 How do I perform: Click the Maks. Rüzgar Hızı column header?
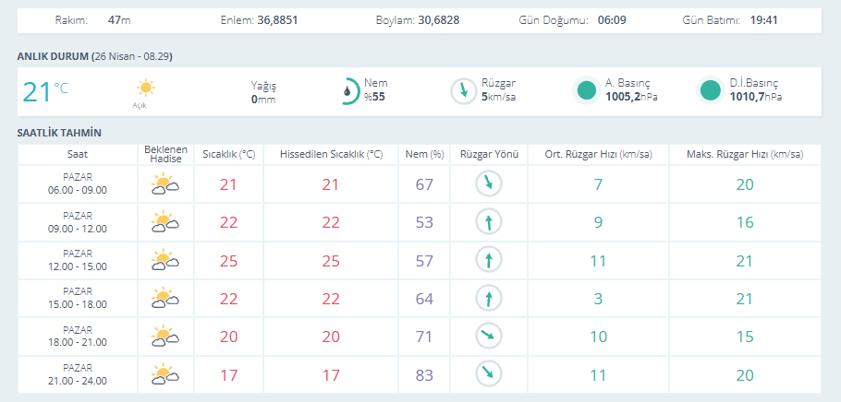745,154
